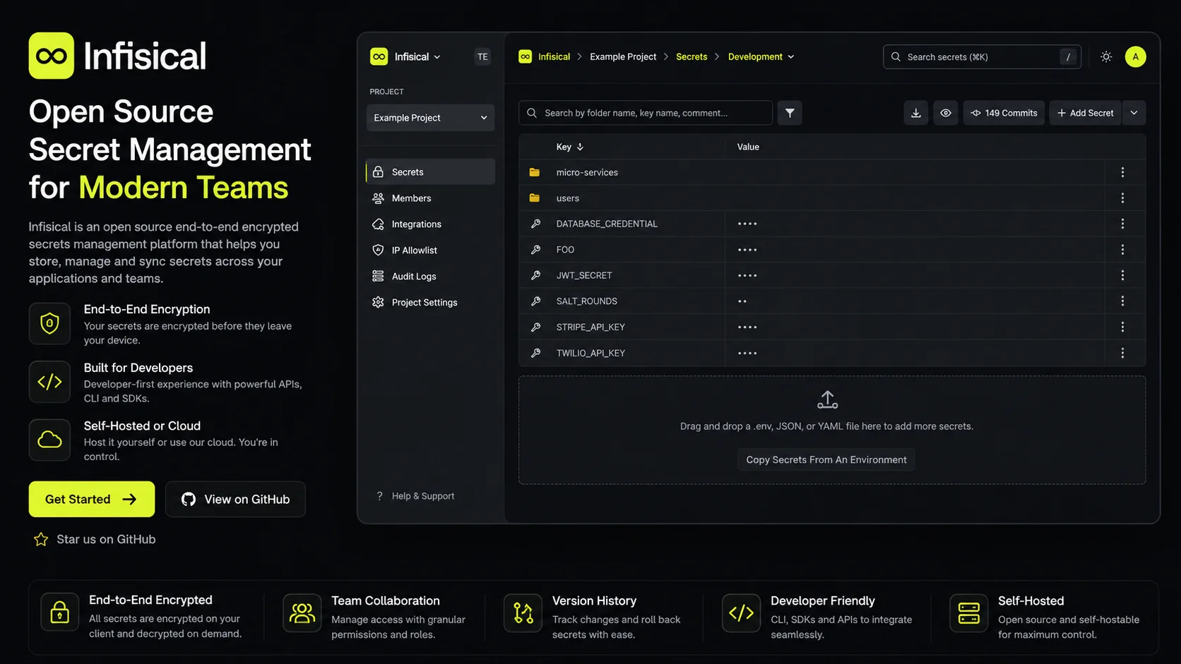Click the key icon beside SALT_ROUNDS
This screenshot has height=664, width=1181.
535,301
